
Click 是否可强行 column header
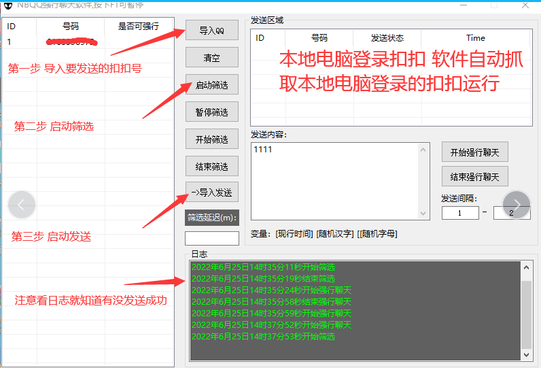[x=139, y=27]
